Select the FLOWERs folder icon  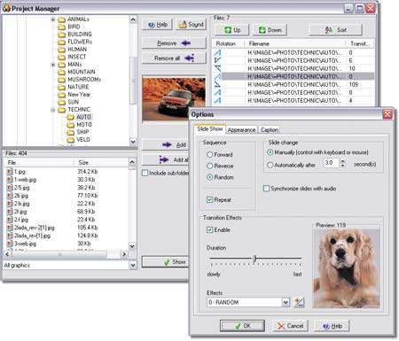[x=62, y=42]
